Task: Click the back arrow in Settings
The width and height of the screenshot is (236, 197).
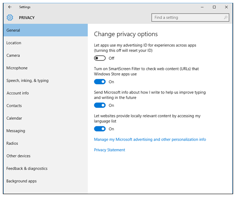Action: tap(10, 7)
